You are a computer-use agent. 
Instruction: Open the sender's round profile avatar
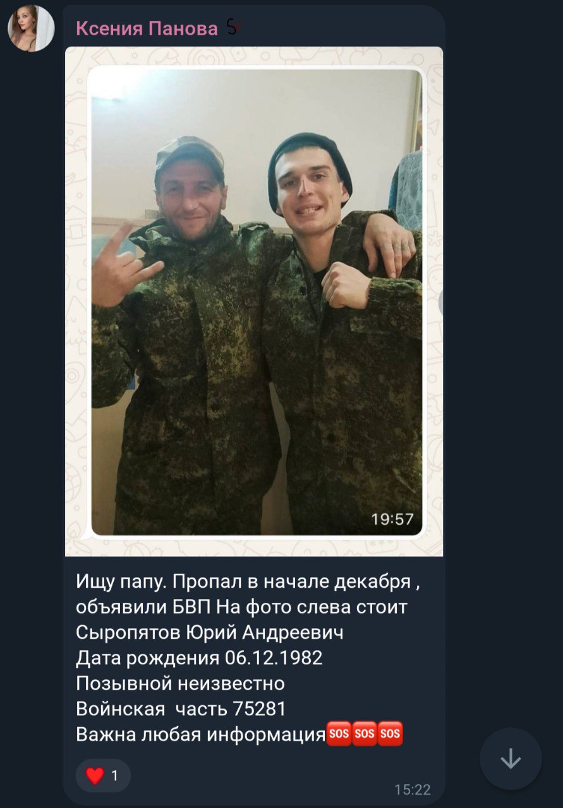(x=31, y=28)
